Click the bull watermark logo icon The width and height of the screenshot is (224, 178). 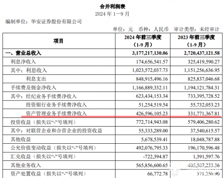pos(175,170)
